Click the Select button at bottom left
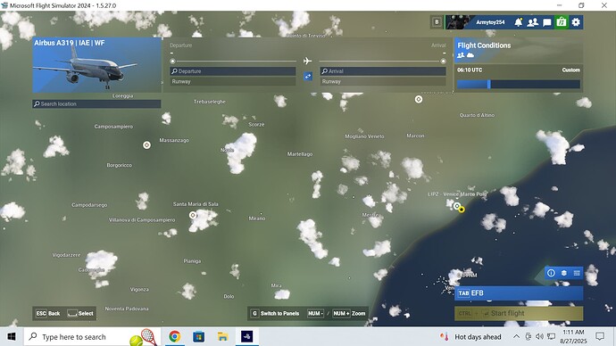 (x=80, y=313)
